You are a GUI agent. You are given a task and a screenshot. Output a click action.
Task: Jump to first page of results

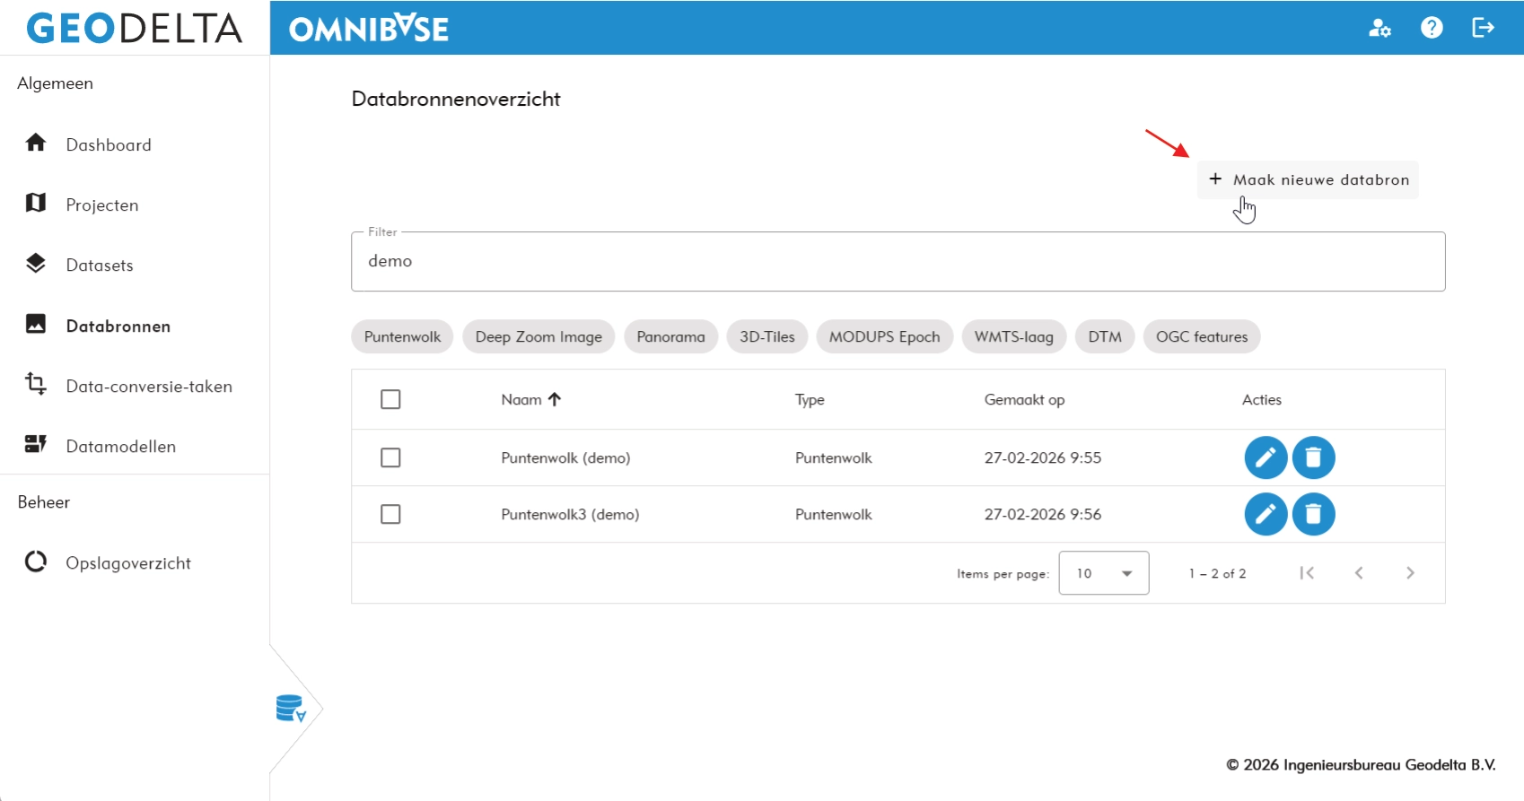(x=1307, y=573)
